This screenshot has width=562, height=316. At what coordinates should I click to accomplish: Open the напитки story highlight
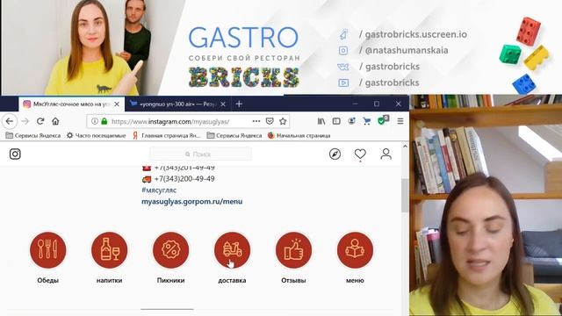click(109, 250)
